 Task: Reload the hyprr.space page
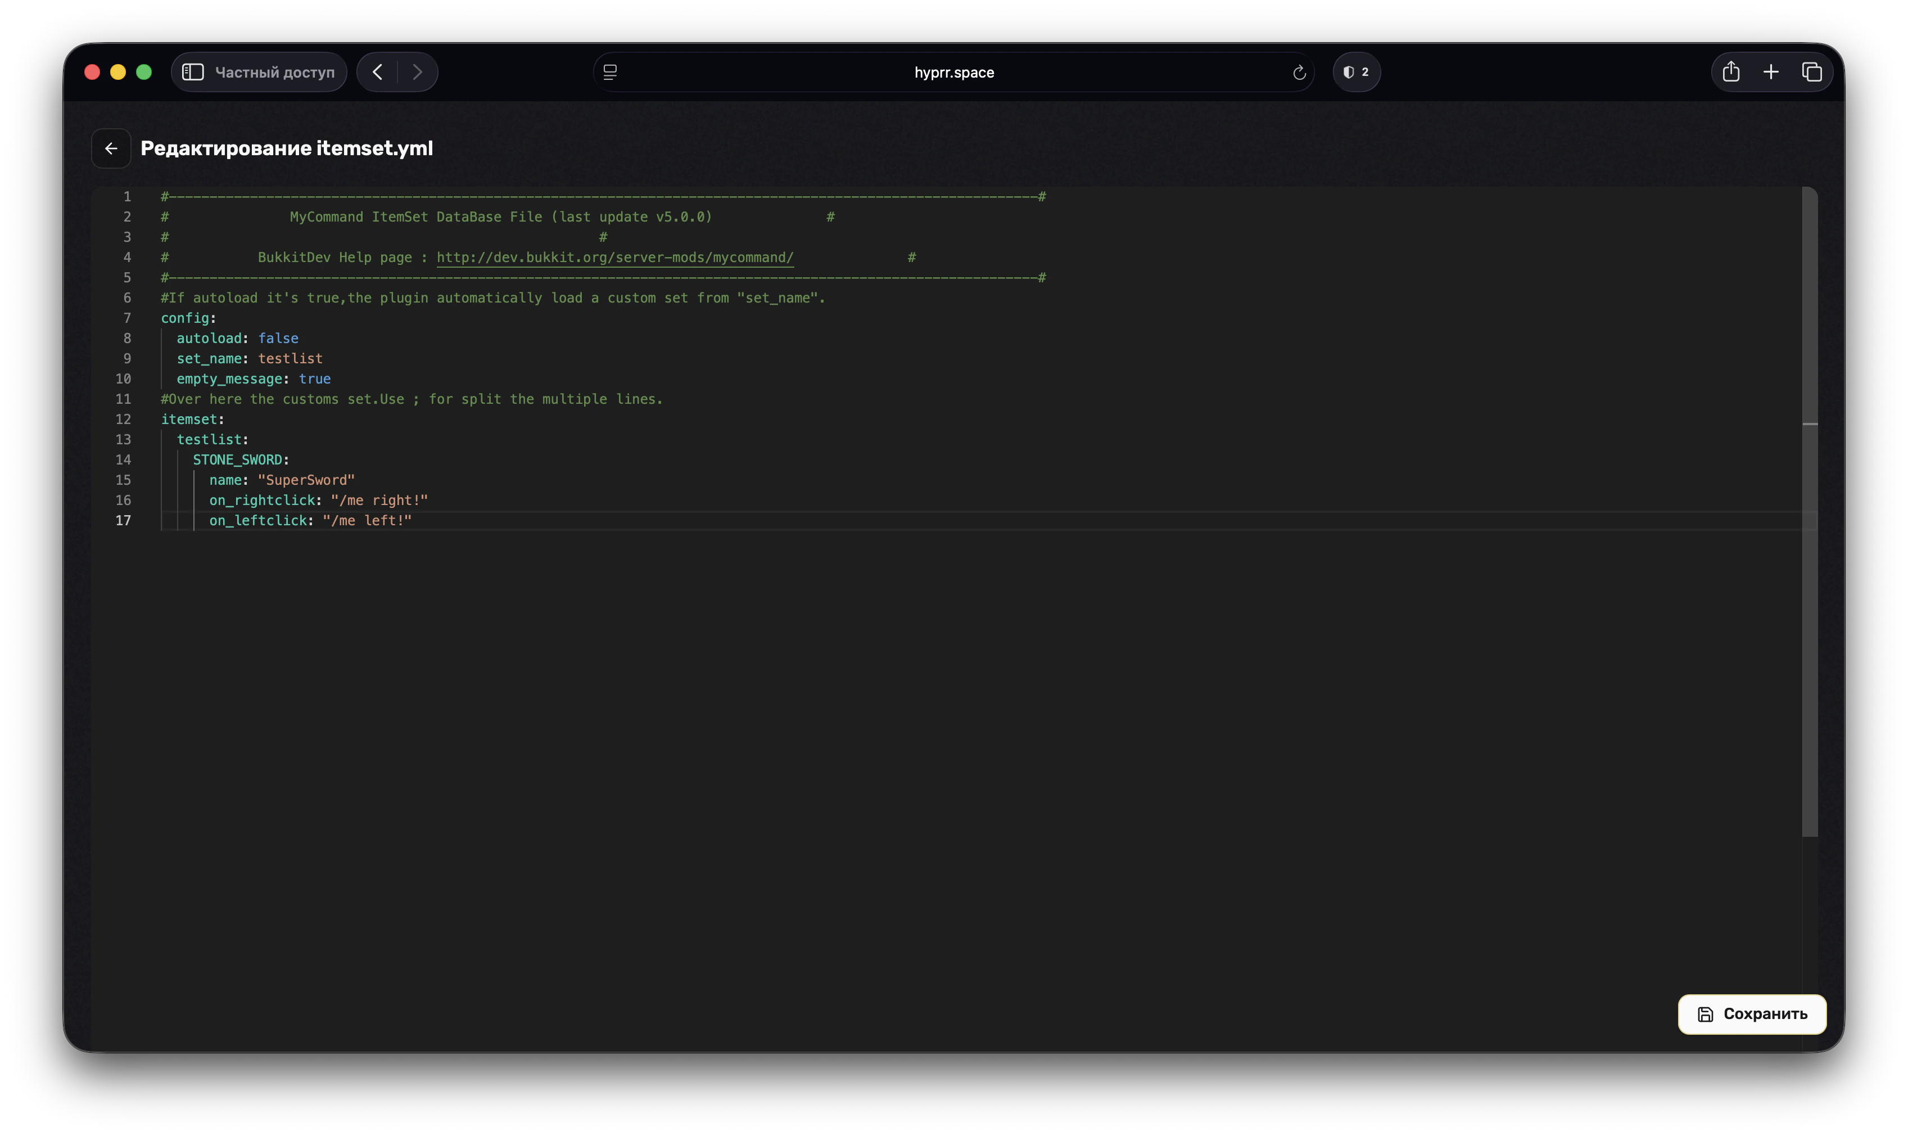[1299, 73]
